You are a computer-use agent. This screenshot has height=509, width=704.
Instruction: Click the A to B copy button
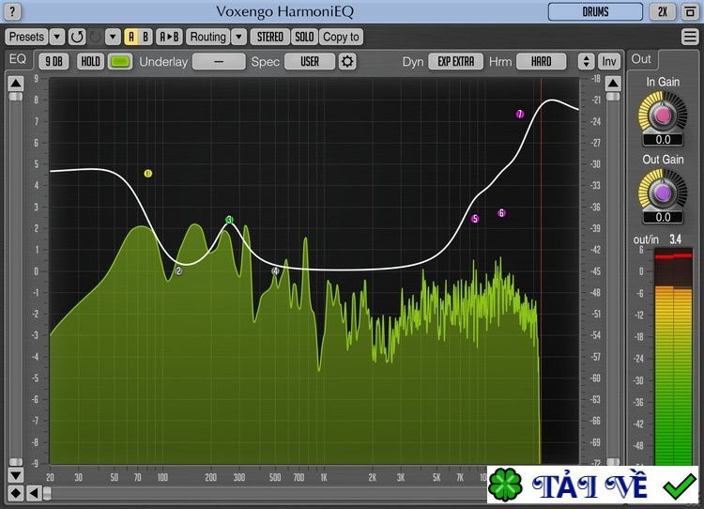[x=169, y=37]
